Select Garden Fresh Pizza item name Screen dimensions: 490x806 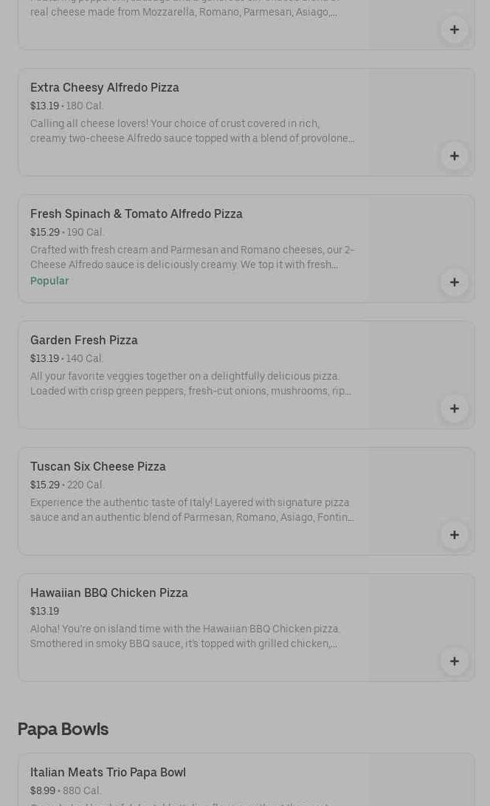click(x=84, y=340)
